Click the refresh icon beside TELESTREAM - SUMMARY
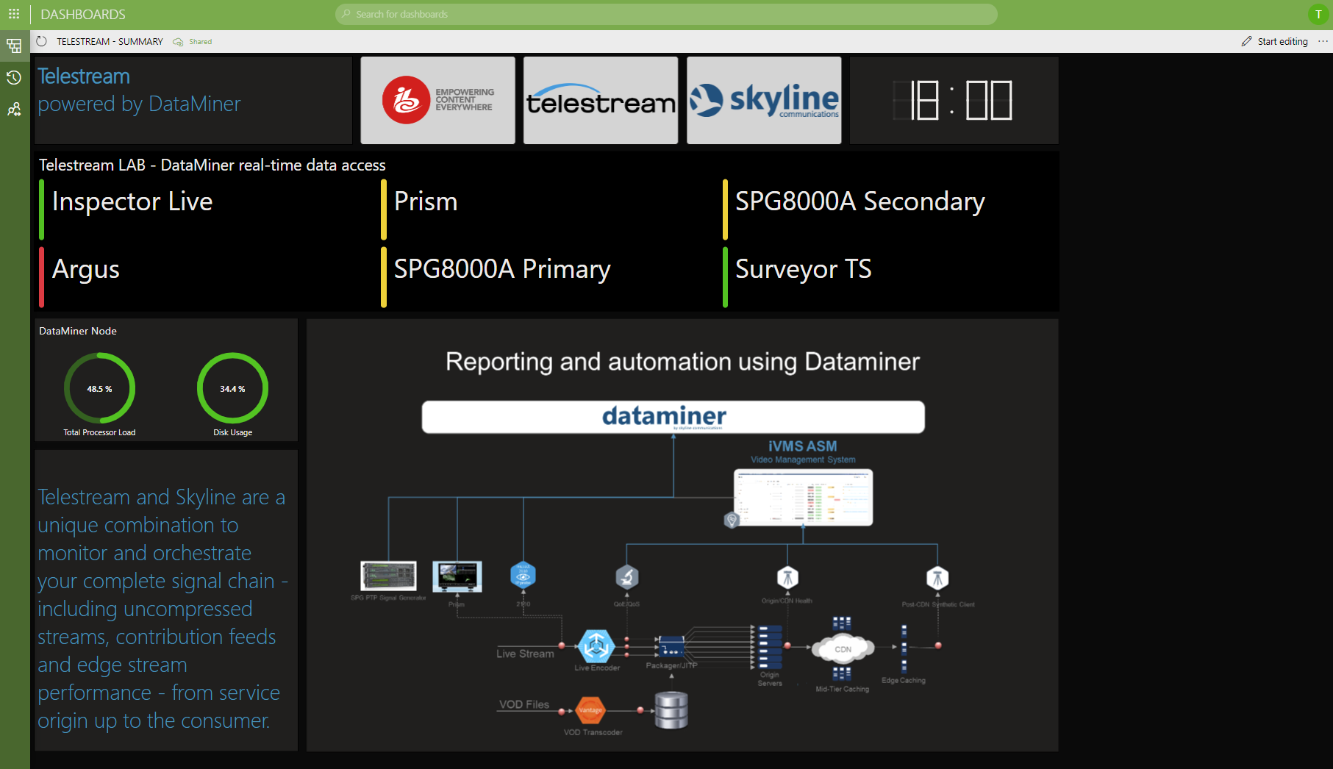This screenshot has width=1333, height=769. point(42,42)
